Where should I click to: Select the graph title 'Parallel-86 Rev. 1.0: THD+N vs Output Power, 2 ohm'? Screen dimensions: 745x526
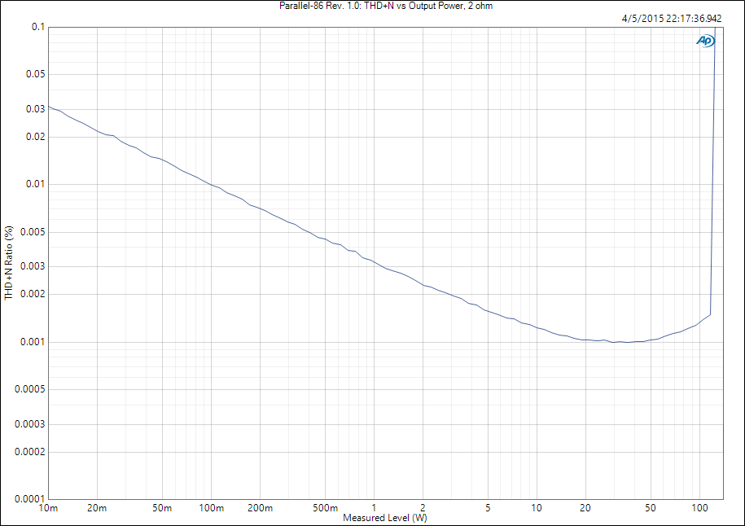(x=386, y=6)
